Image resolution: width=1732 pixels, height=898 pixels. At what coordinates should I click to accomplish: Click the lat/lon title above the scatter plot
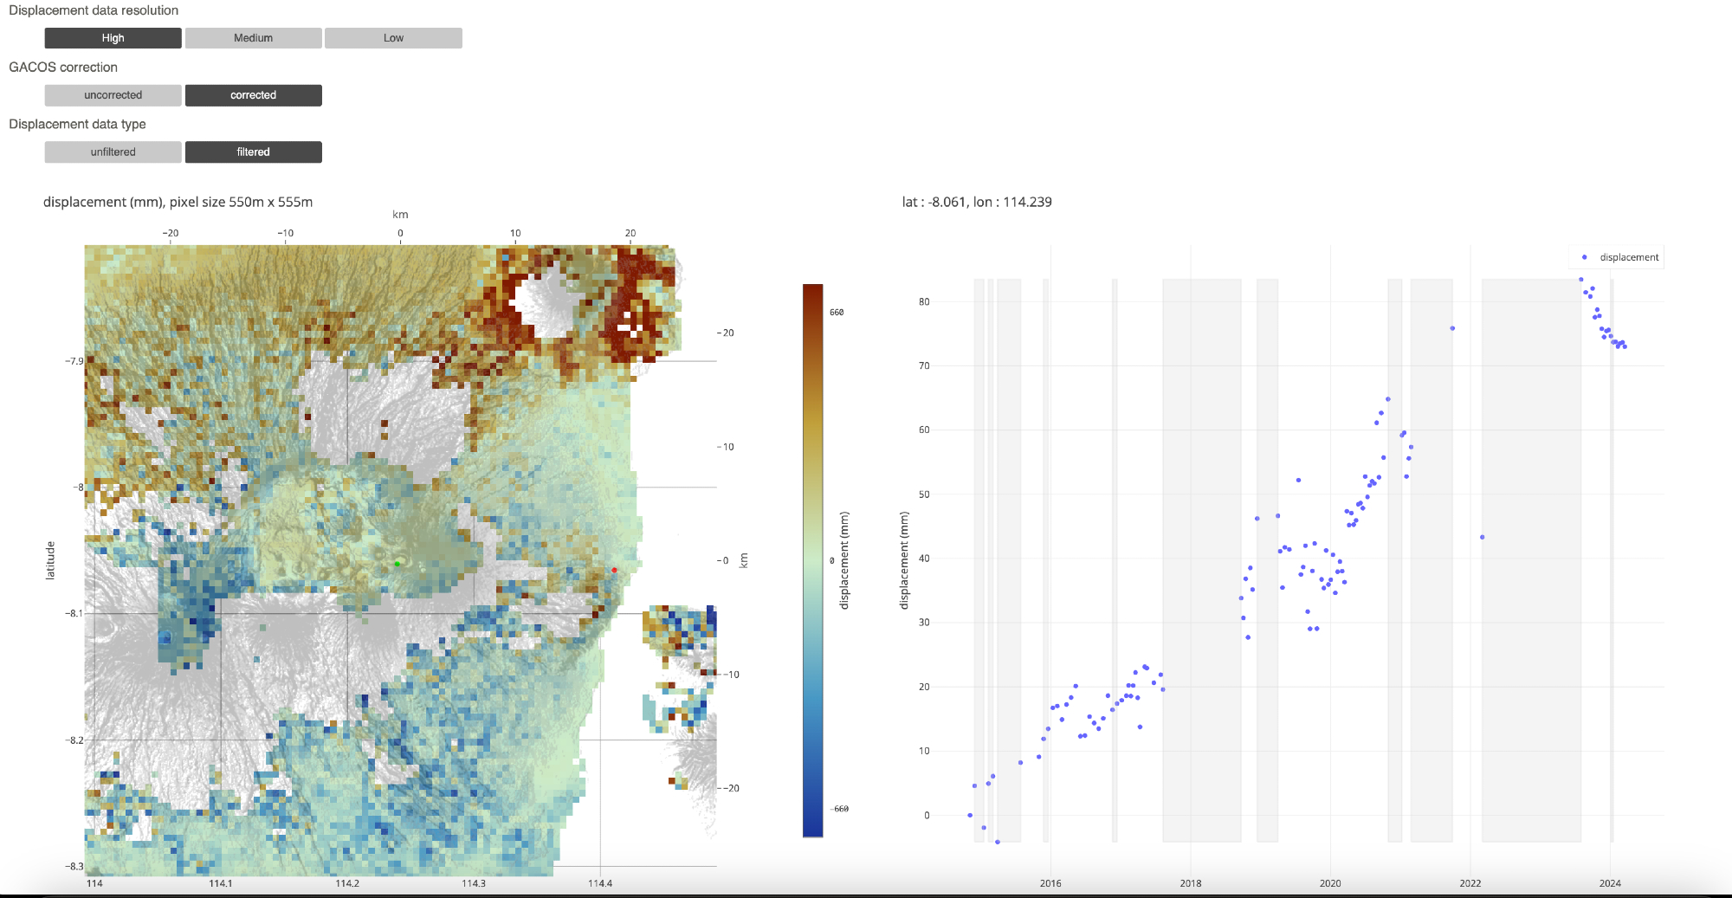[x=977, y=202]
